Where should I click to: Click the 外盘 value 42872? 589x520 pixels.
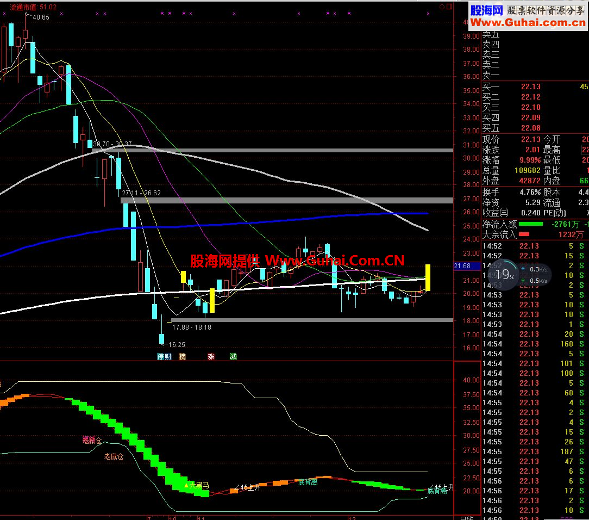[x=530, y=181]
